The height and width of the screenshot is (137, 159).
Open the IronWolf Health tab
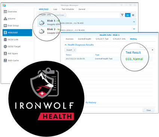[85, 39]
